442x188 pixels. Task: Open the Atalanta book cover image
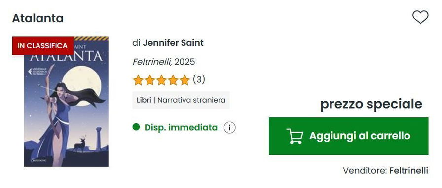[x=66, y=102]
